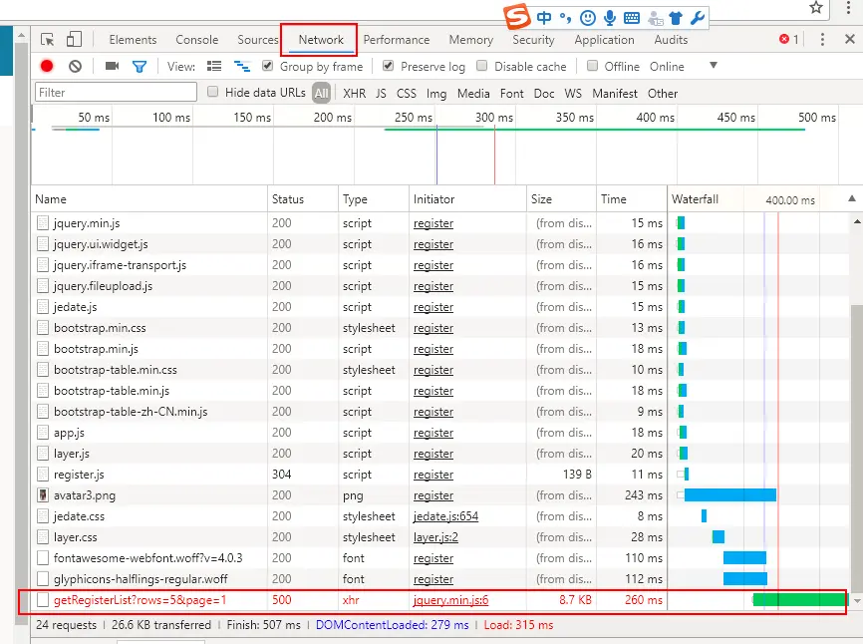Open Sogou skin shirt icon
This screenshot has width=863, height=644.
[676, 18]
